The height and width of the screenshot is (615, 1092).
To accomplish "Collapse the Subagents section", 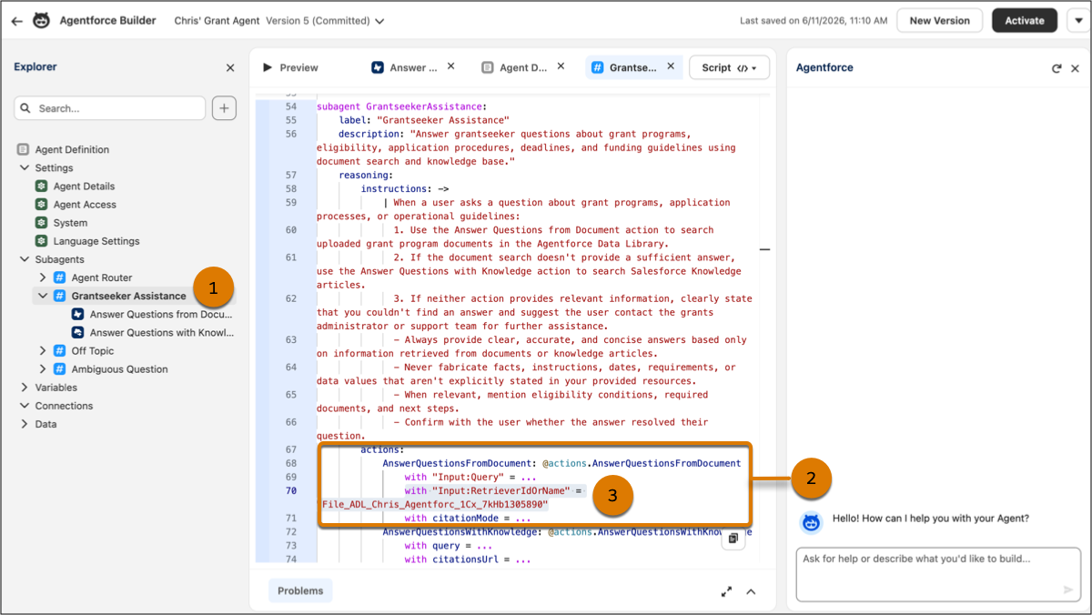I will (25, 259).
